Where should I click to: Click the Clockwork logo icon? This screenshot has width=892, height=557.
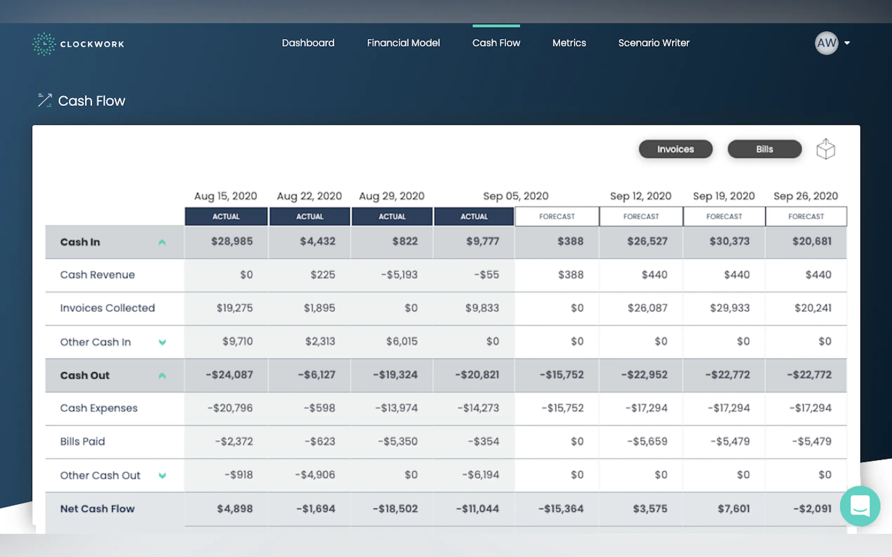(x=44, y=44)
